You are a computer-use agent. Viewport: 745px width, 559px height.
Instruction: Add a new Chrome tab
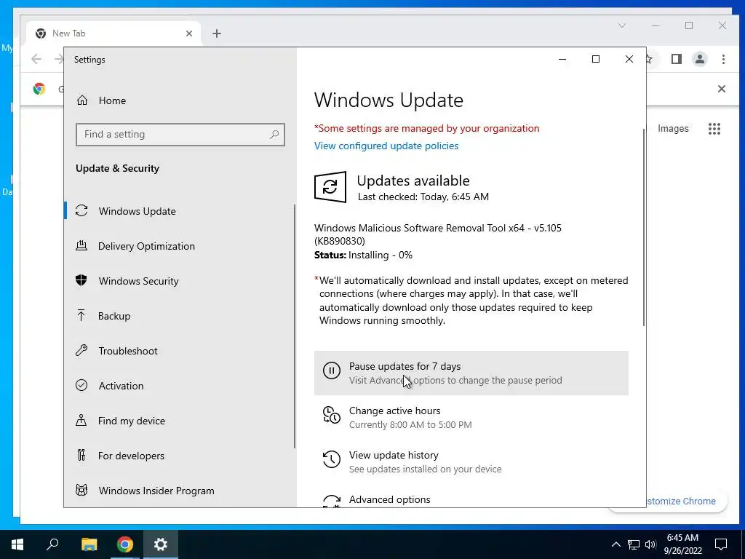217,33
